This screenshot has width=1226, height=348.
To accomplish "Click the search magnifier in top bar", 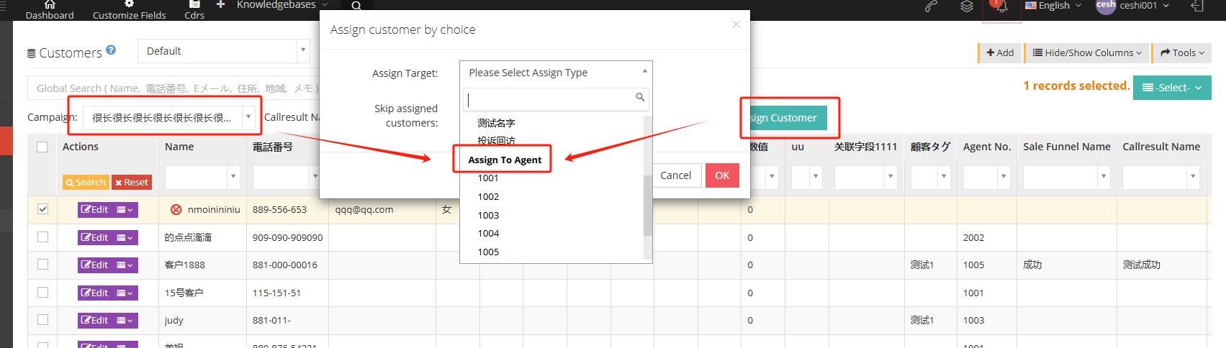I will click(x=356, y=6).
